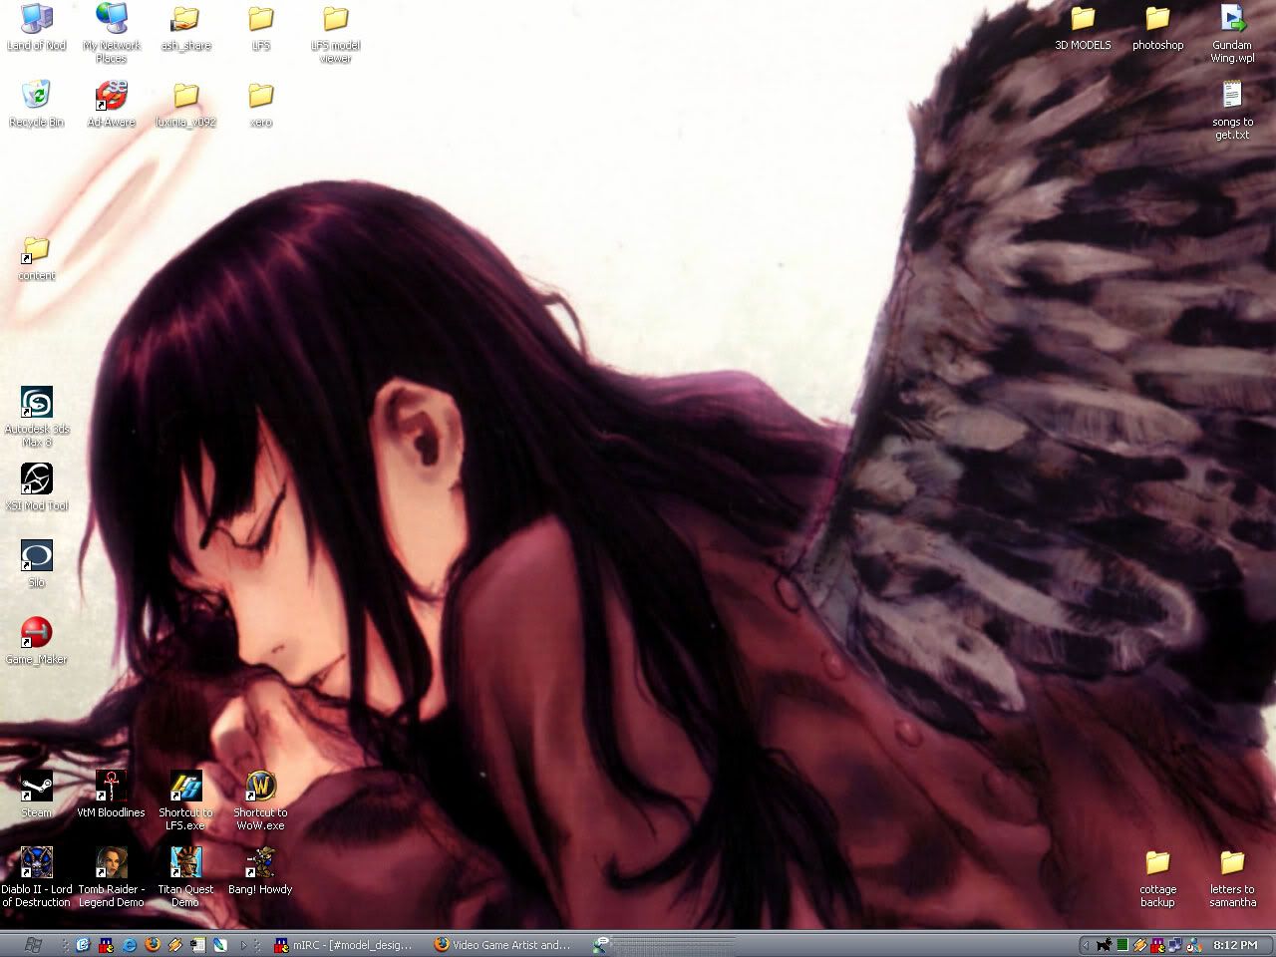The height and width of the screenshot is (957, 1276).
Task: Click the black dog tray icon
Action: point(1104,945)
